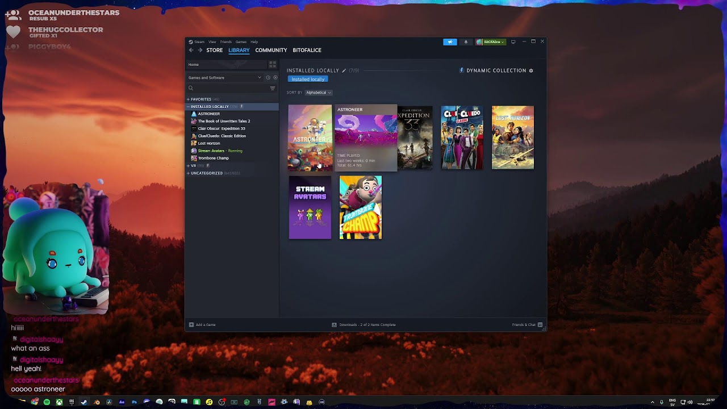Open the ASTRONEER game cover
This screenshot has width=727, height=409.
(x=310, y=137)
